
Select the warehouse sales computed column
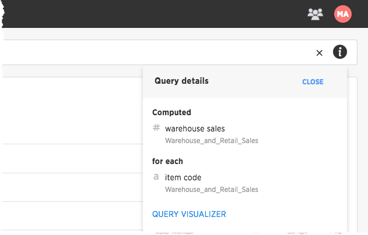point(195,129)
